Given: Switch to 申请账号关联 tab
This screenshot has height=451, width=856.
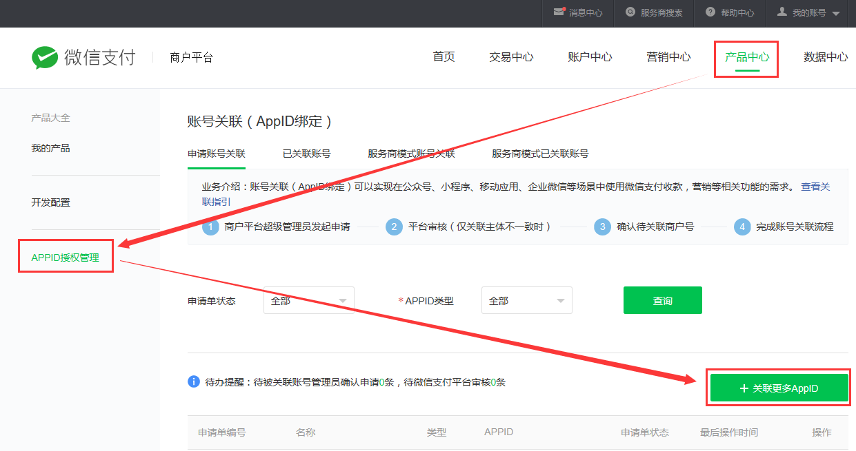Looking at the screenshot, I should coord(217,154).
